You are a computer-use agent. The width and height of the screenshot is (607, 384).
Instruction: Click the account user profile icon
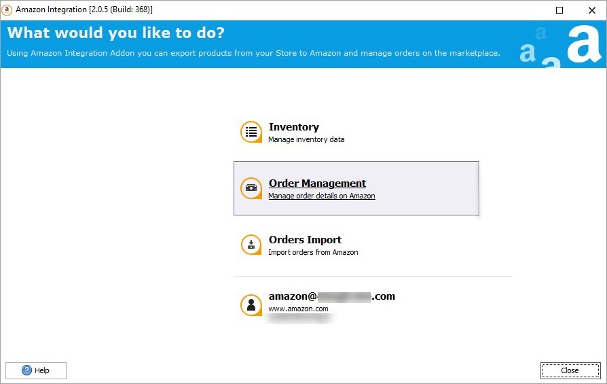pos(251,305)
